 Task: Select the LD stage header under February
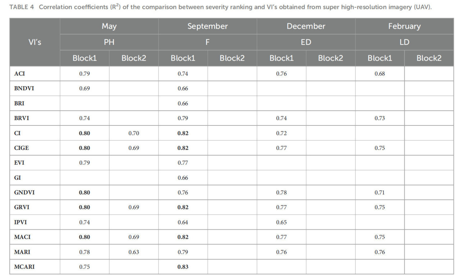coord(404,42)
